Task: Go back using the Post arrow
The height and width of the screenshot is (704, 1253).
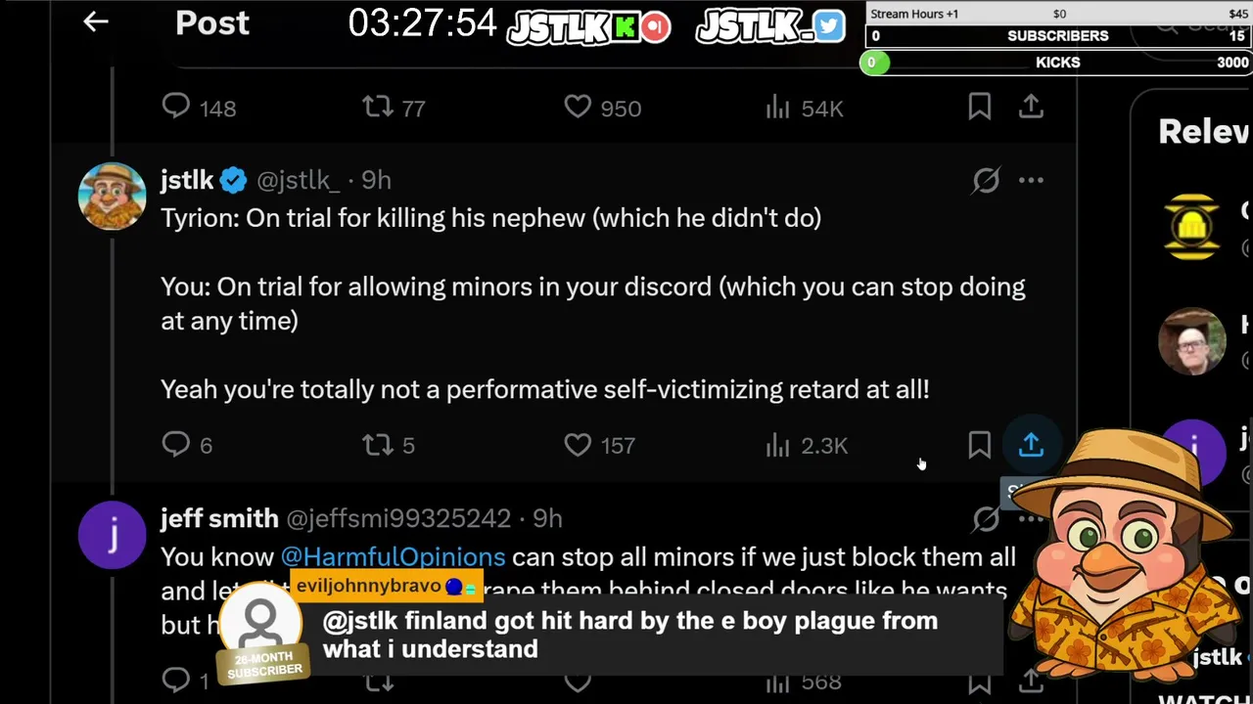Action: pyautogui.click(x=95, y=22)
